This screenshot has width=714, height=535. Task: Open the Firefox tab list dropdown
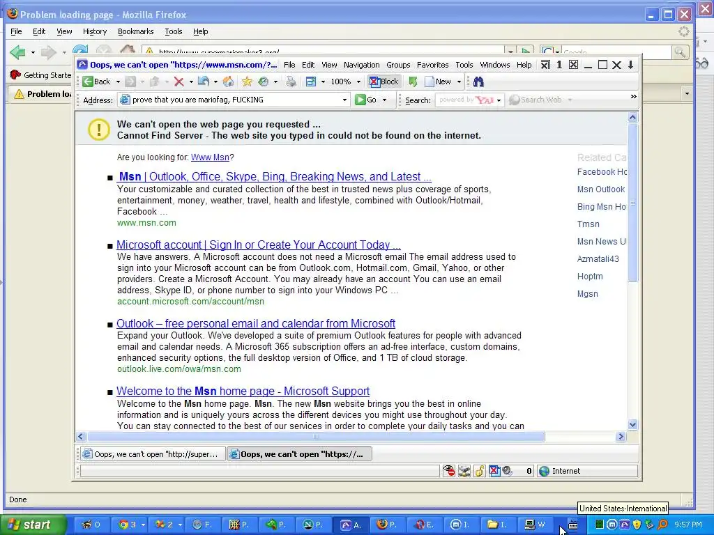pyautogui.click(x=687, y=94)
